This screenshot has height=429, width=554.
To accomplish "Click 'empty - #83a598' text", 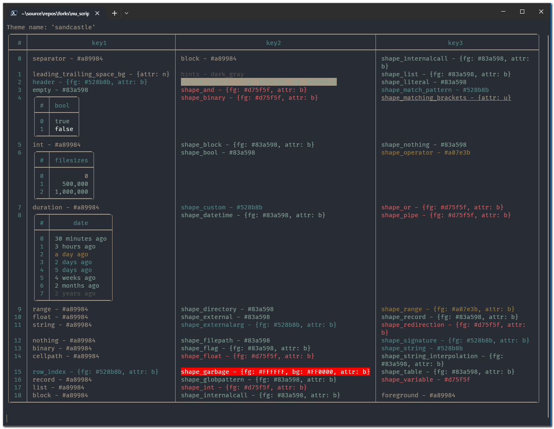I will click(61, 90).
